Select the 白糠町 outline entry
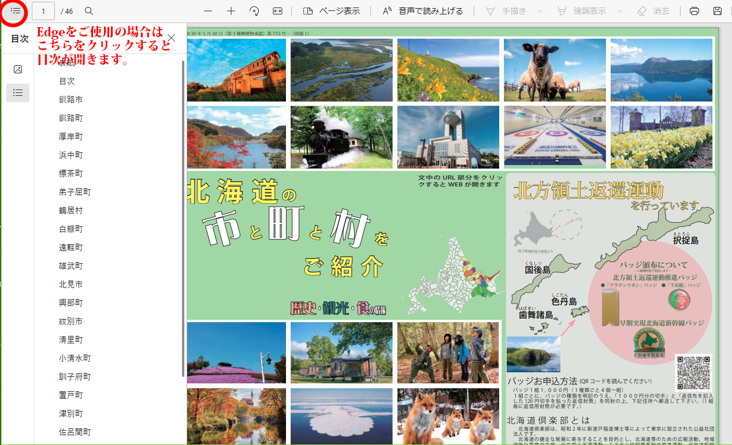 pyautogui.click(x=70, y=229)
